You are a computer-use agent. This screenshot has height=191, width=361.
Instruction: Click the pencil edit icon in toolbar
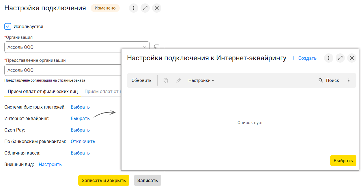(x=179, y=80)
